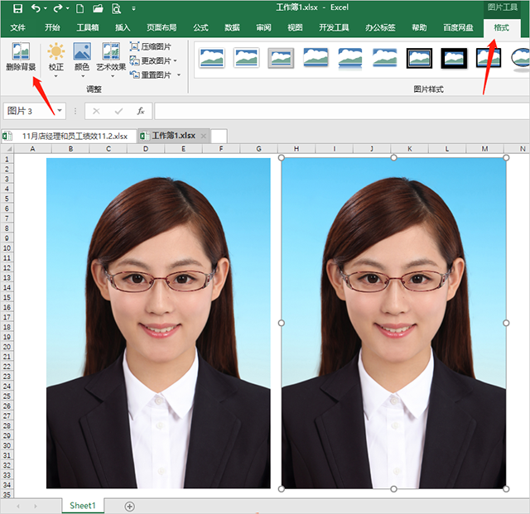Click the save icon in quick access toolbar
Viewport: 530px width, 514px height.
(17, 9)
